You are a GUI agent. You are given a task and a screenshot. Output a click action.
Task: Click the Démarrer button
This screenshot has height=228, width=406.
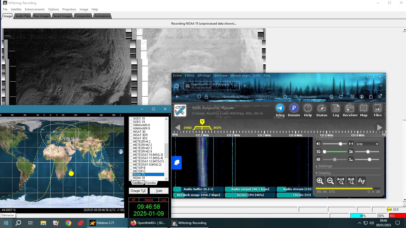(x=8, y=215)
